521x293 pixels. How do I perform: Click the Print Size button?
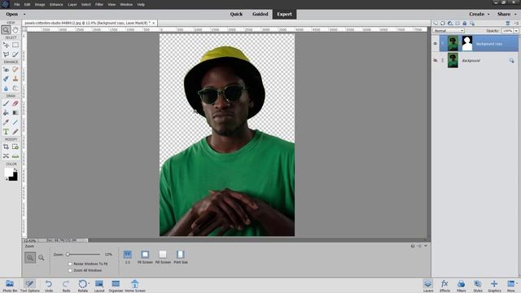(x=181, y=257)
